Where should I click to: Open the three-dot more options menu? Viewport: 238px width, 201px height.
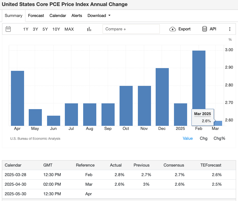[230, 29]
